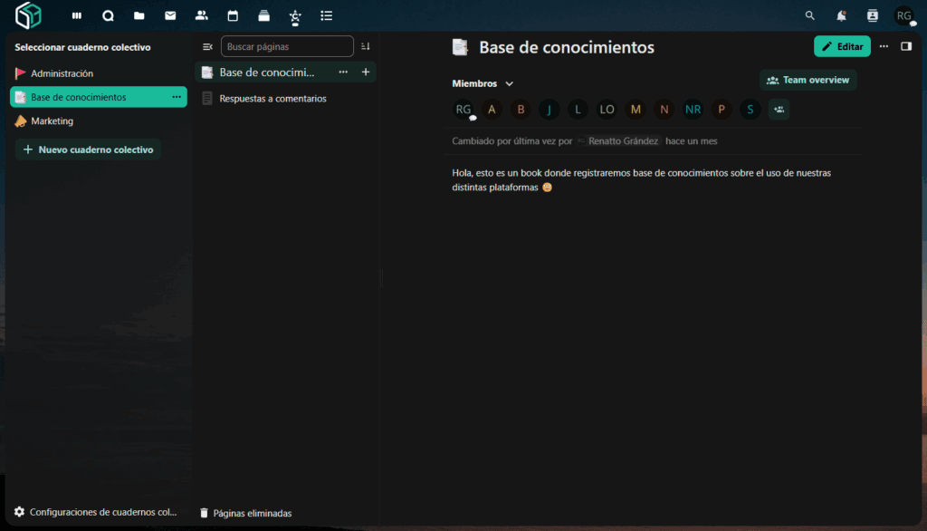Click the manage members icon after avatar S
927x531 pixels.
(x=779, y=110)
